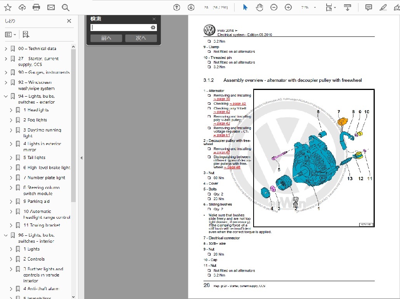Open 10 Automatic headlight range control bookmark
Viewport: 400px width, 299px height.
tap(47, 214)
